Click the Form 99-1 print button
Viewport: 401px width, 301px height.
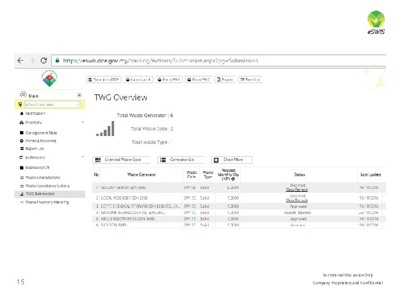click(169, 80)
